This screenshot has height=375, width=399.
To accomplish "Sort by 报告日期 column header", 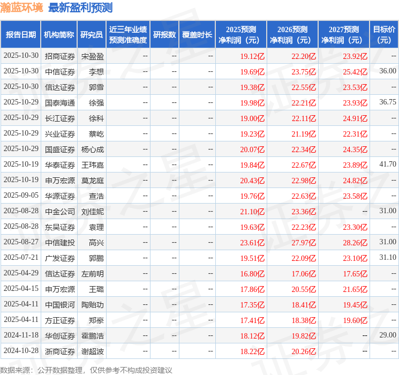I will point(20,35).
